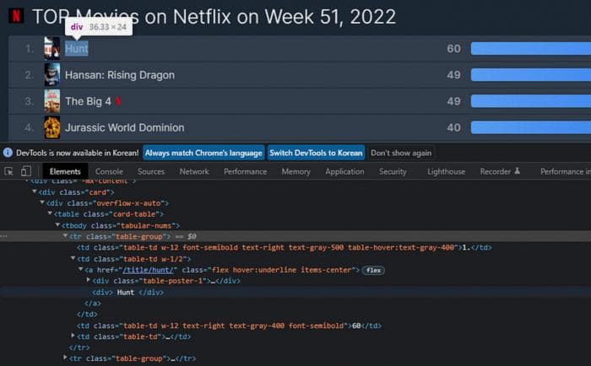
Task: Open the Hansan: Rising Dragon title link
Action: point(120,75)
